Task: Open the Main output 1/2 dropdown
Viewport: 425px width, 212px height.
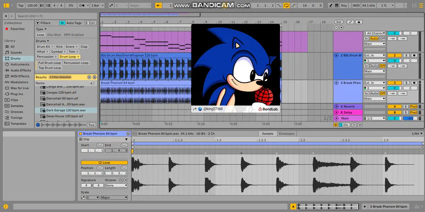Action: pos(374,118)
